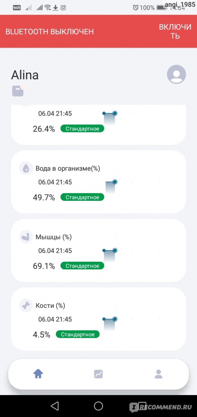Screen dimensions: 197x417
Task: Tap the BLUETOOTH ВЫКЛЮЧЕН banner text
Action: click(50, 32)
